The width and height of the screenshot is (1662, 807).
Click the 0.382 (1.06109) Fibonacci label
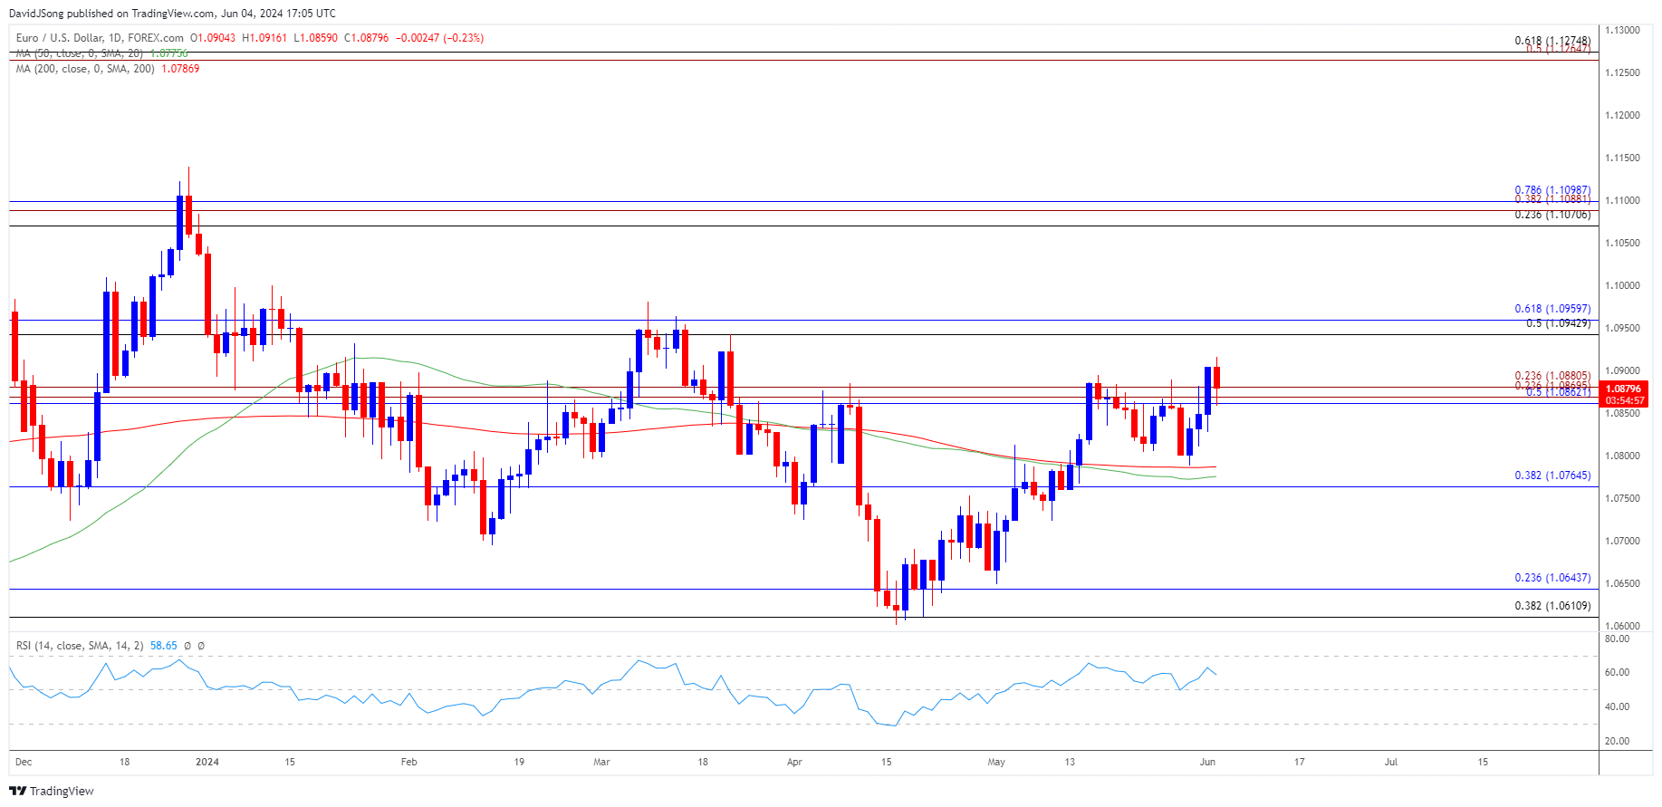click(x=1552, y=606)
